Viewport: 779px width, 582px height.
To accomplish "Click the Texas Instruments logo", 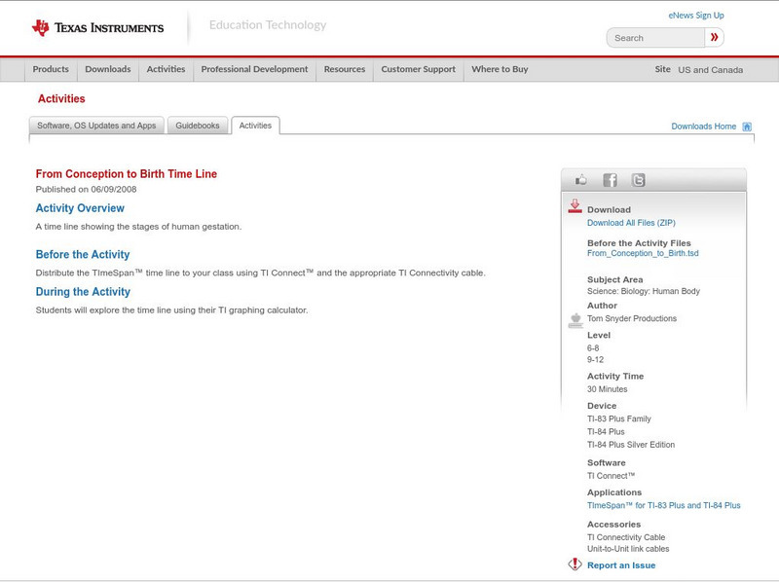I will point(97,27).
